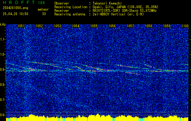Click the HROFFT title text

[x=19, y=2]
